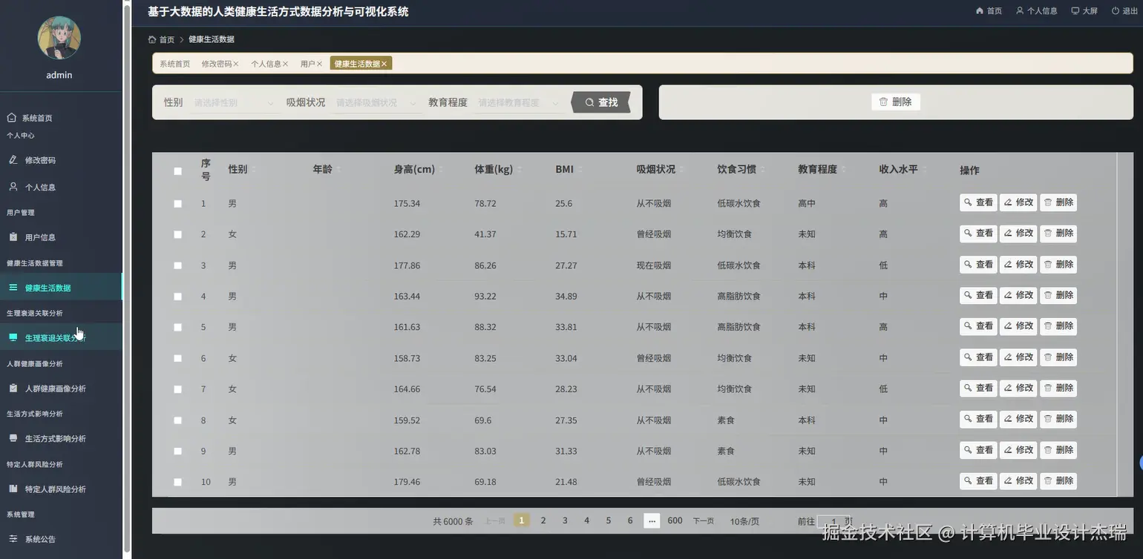Check the row 6 checkbox
This screenshot has width=1143, height=559.
coord(177,358)
